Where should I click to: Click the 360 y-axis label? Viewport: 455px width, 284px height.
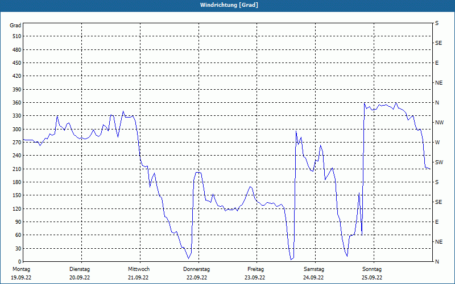coord(18,103)
